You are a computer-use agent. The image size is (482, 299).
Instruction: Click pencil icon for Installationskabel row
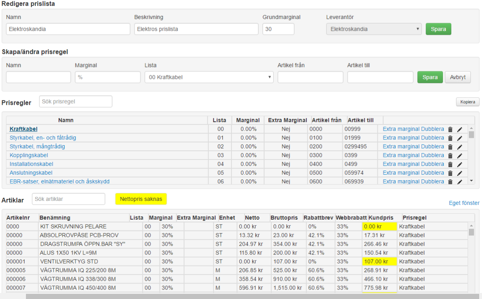tap(460, 164)
